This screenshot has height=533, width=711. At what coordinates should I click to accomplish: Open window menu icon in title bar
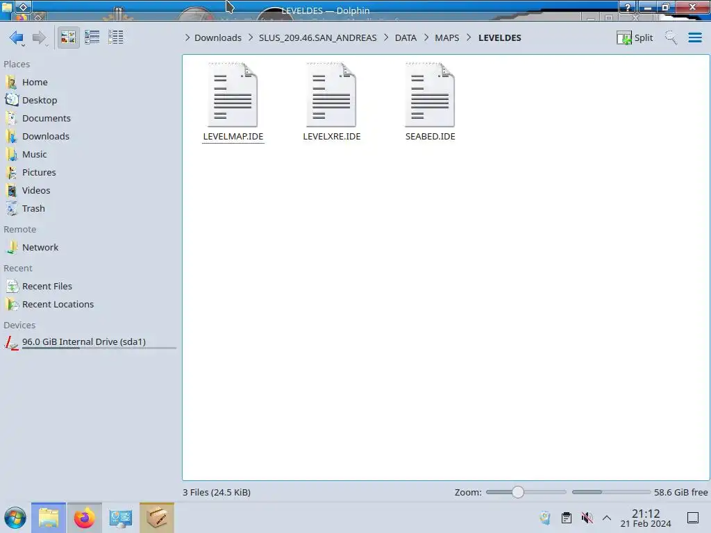click(7, 7)
